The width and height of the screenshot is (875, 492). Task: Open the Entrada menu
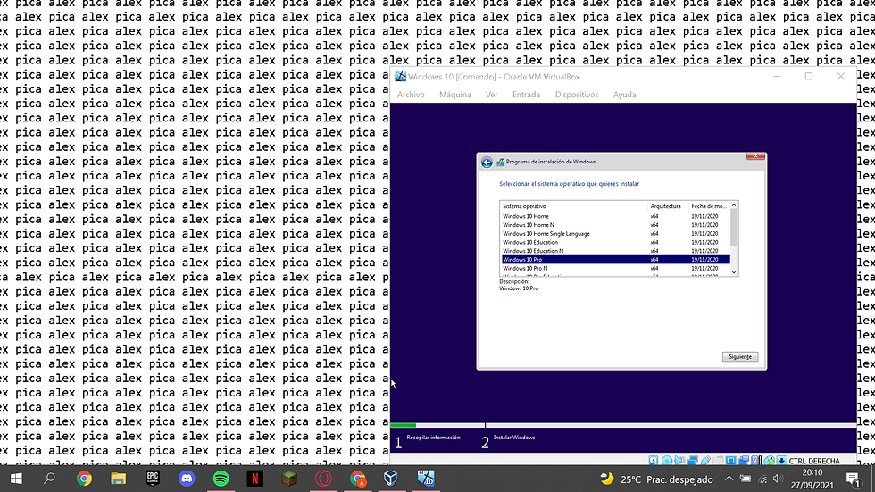[x=526, y=95]
